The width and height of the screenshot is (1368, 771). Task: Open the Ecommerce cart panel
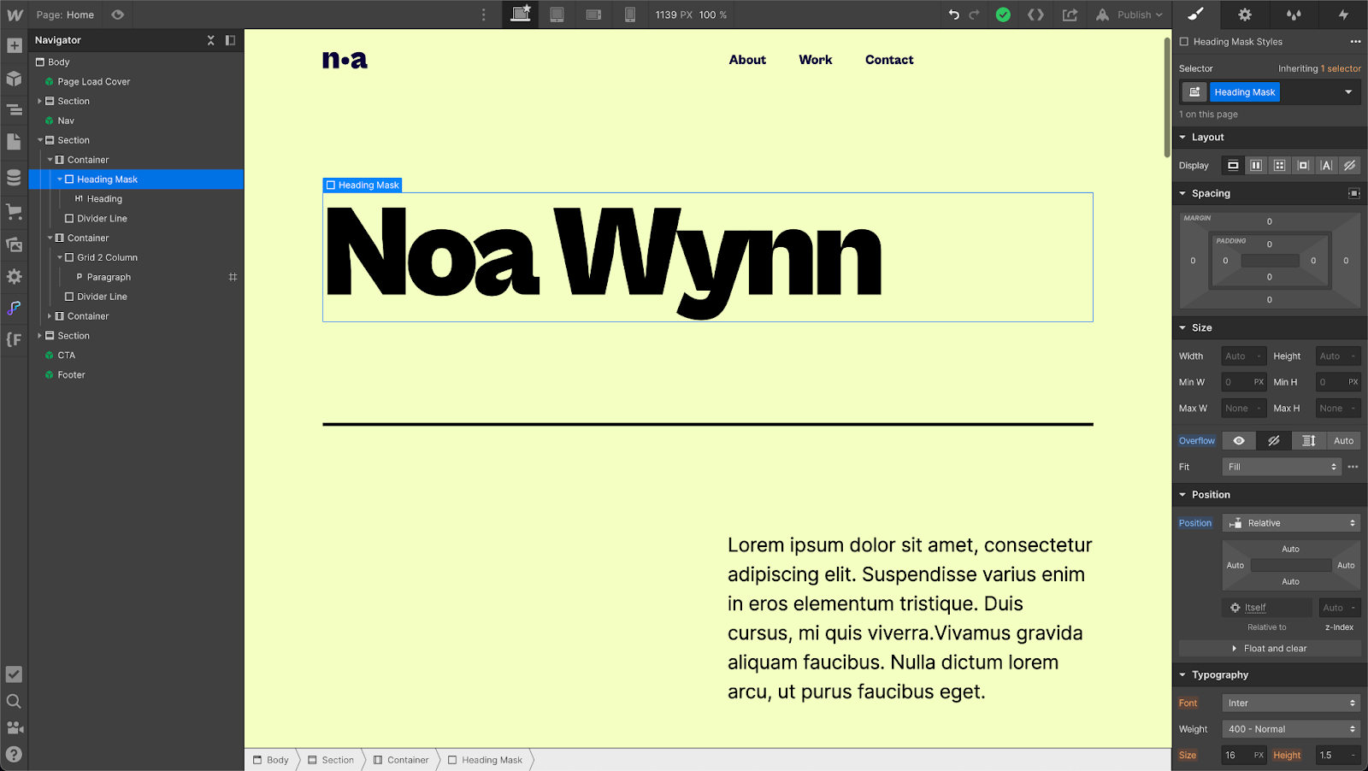coord(14,211)
